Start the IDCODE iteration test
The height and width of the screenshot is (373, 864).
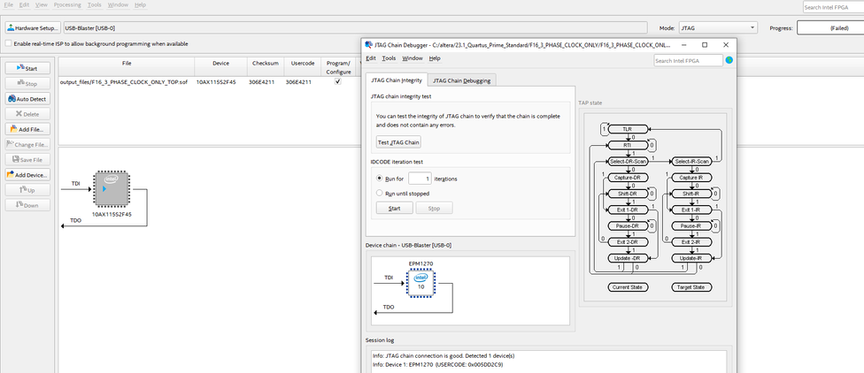pyautogui.click(x=395, y=209)
